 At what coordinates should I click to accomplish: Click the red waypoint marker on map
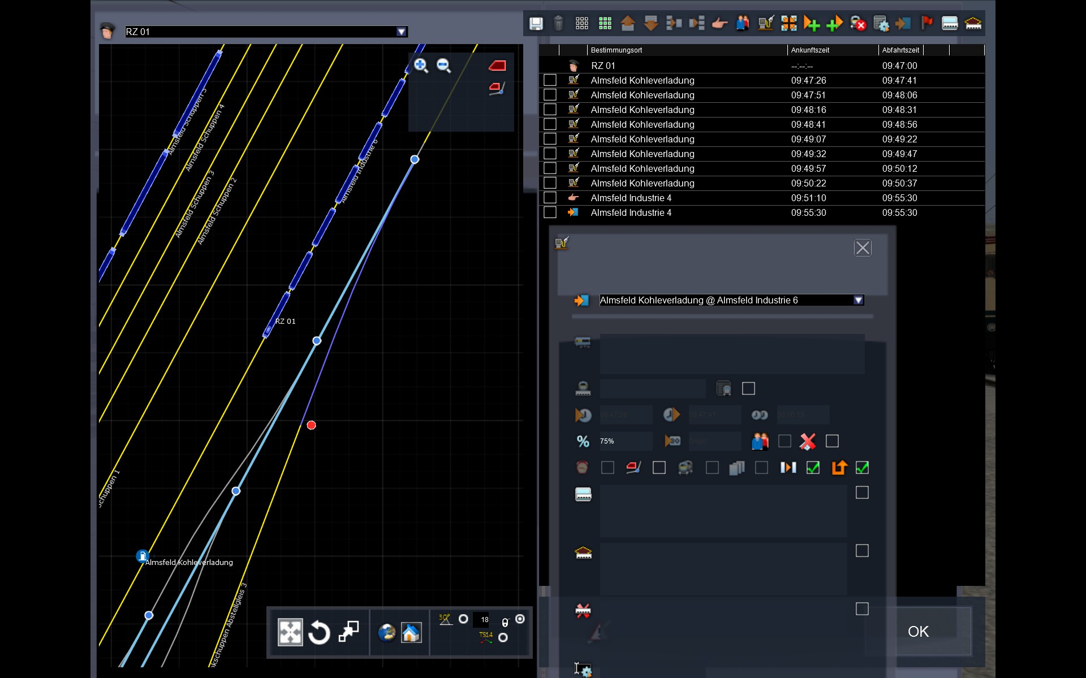coord(311,425)
